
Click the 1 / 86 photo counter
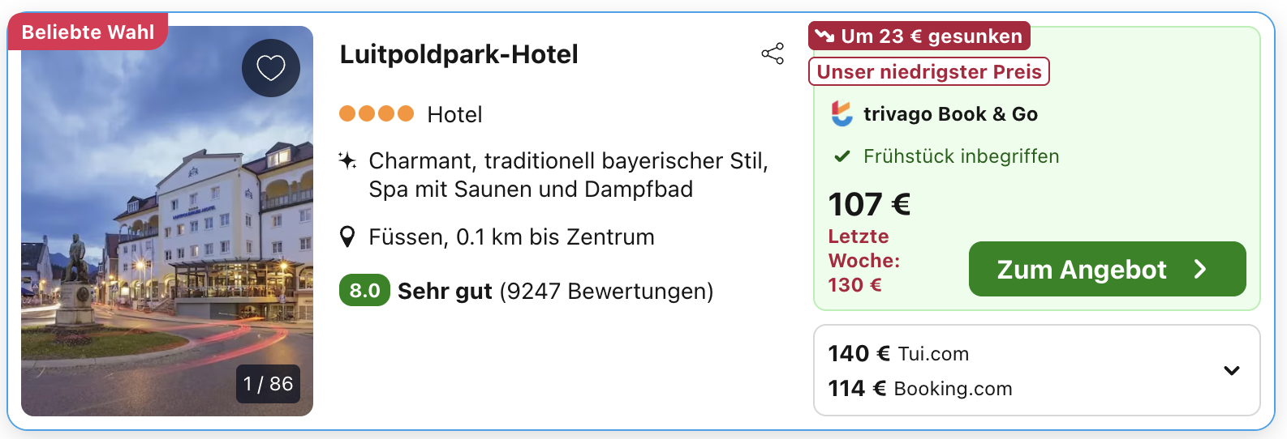tap(269, 384)
